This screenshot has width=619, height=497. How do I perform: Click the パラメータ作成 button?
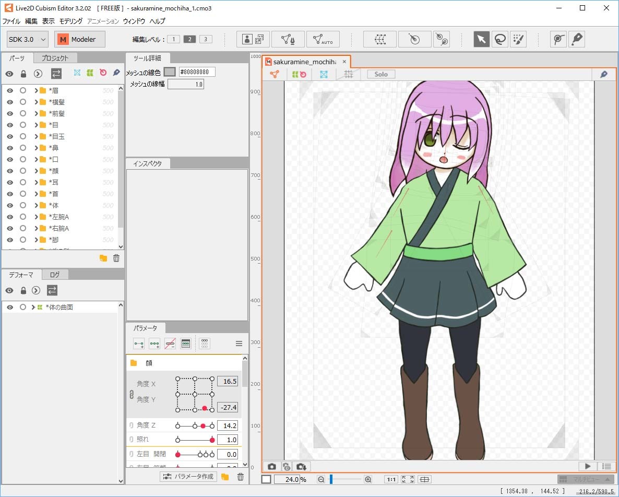tap(188, 477)
